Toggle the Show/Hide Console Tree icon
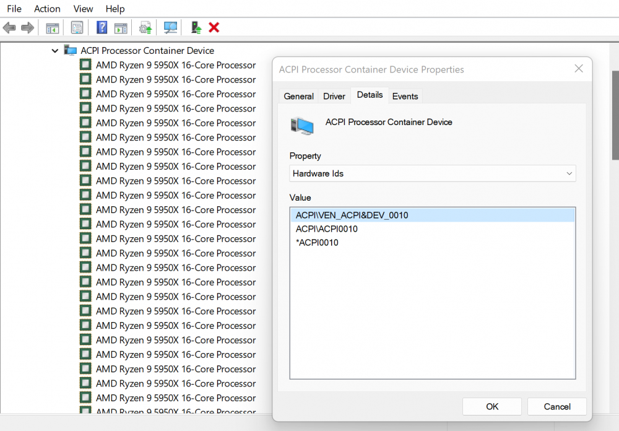 pyautogui.click(x=52, y=28)
